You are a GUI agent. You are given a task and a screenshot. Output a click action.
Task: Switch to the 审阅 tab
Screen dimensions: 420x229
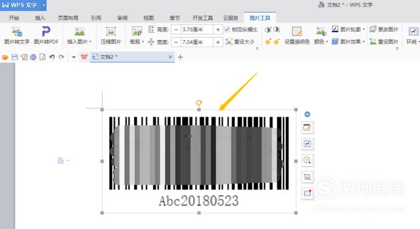click(x=123, y=18)
